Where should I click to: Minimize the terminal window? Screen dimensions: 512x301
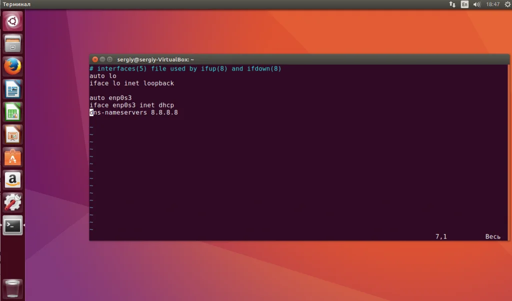(102, 59)
